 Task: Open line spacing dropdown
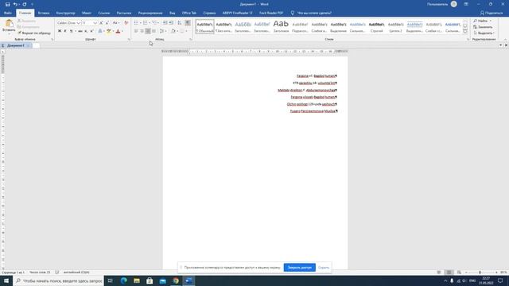[x=163, y=31]
